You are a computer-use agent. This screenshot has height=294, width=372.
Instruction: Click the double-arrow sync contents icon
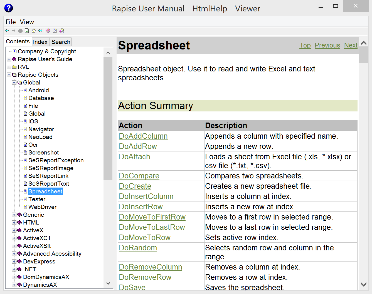click(x=40, y=31)
